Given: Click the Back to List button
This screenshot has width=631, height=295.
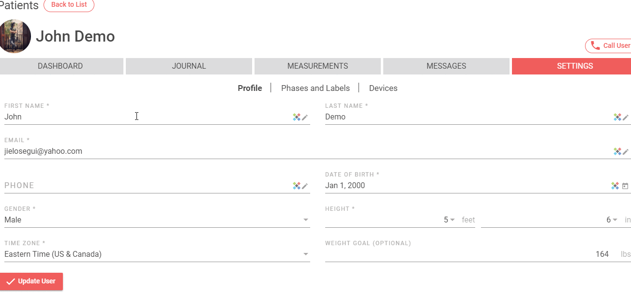Looking at the screenshot, I should pyautogui.click(x=69, y=5).
